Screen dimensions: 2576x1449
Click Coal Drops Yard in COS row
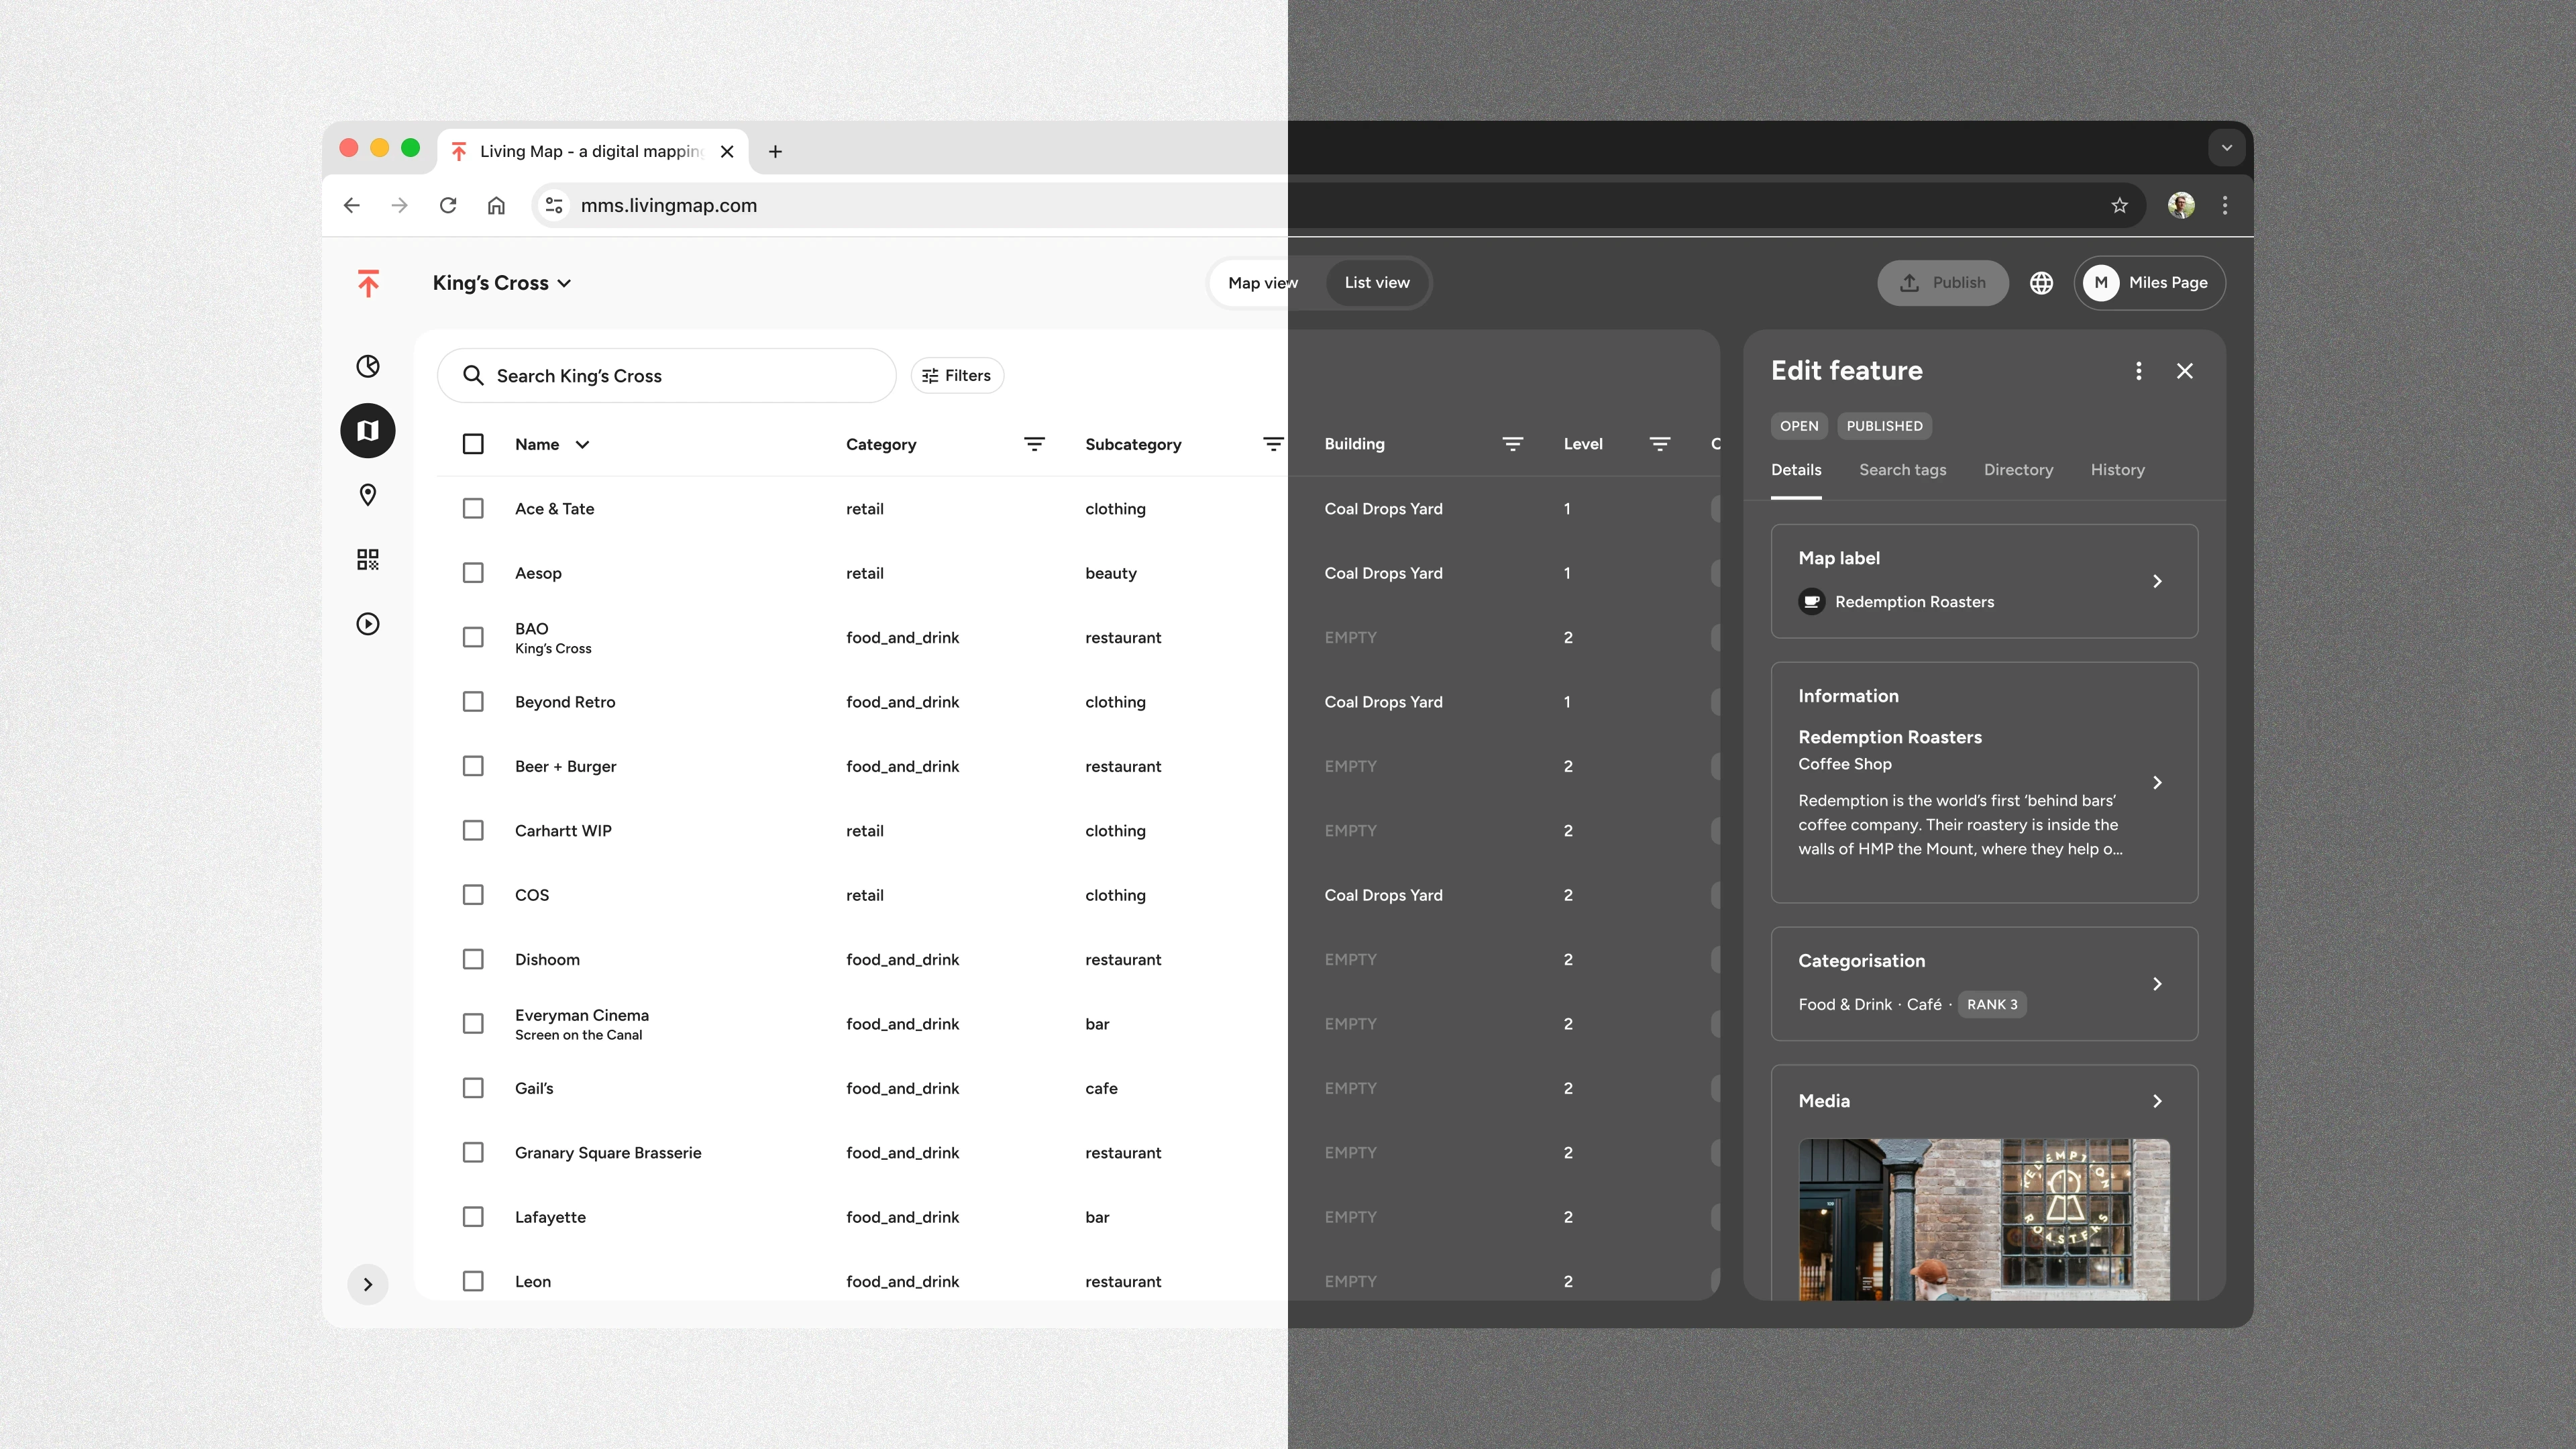(x=1383, y=895)
